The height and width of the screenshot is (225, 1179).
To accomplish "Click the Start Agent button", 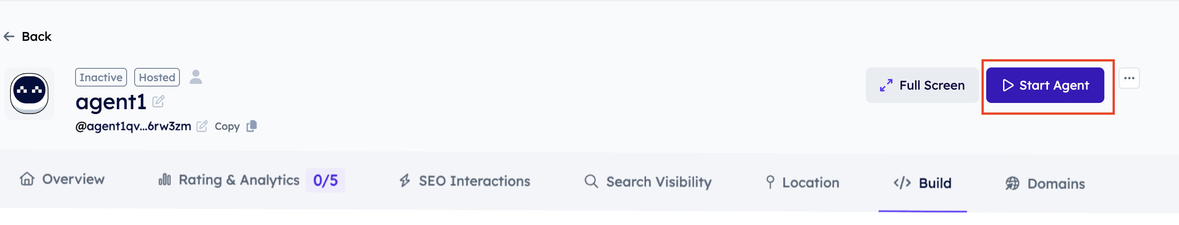I will (x=1045, y=86).
